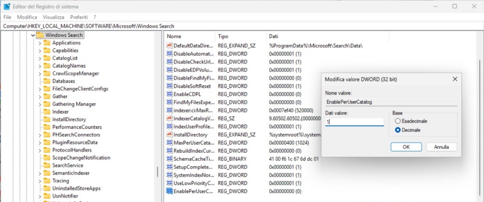The height and width of the screenshot is (202, 484).
Task: Click the Indexer folder icon
Action: pos(47,112)
